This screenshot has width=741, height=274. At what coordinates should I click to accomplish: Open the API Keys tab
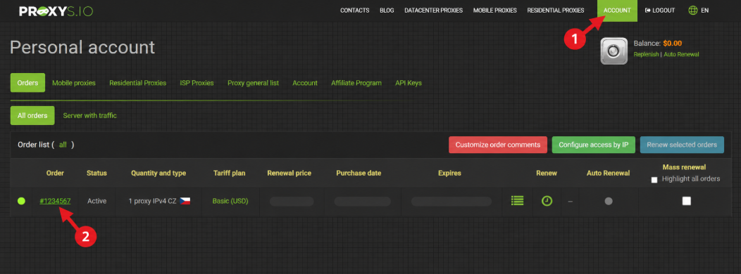click(x=409, y=82)
